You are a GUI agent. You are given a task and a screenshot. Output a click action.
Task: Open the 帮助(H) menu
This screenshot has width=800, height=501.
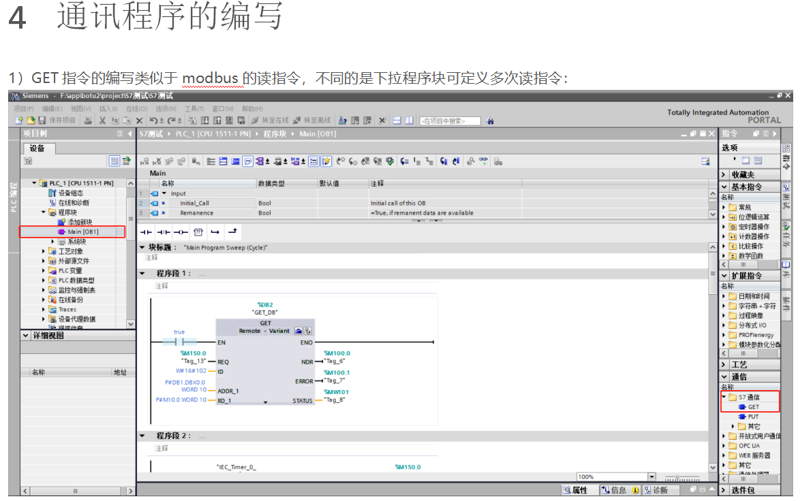[252, 108]
